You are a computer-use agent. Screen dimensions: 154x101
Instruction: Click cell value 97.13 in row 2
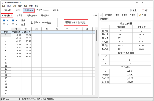point(16,38)
